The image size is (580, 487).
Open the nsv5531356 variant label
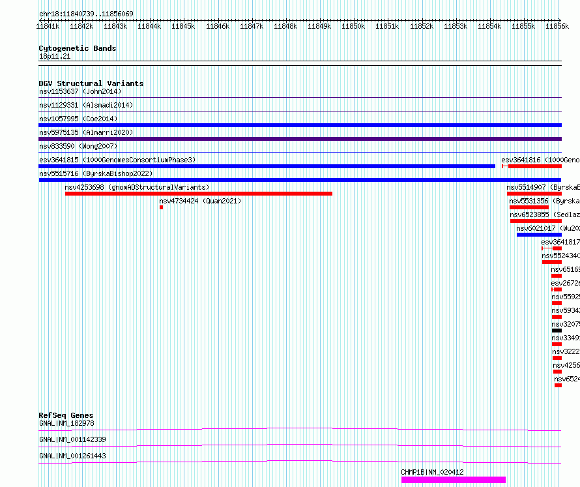click(545, 201)
